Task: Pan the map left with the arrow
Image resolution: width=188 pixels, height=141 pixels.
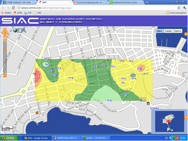Action: click(x=3, y=33)
